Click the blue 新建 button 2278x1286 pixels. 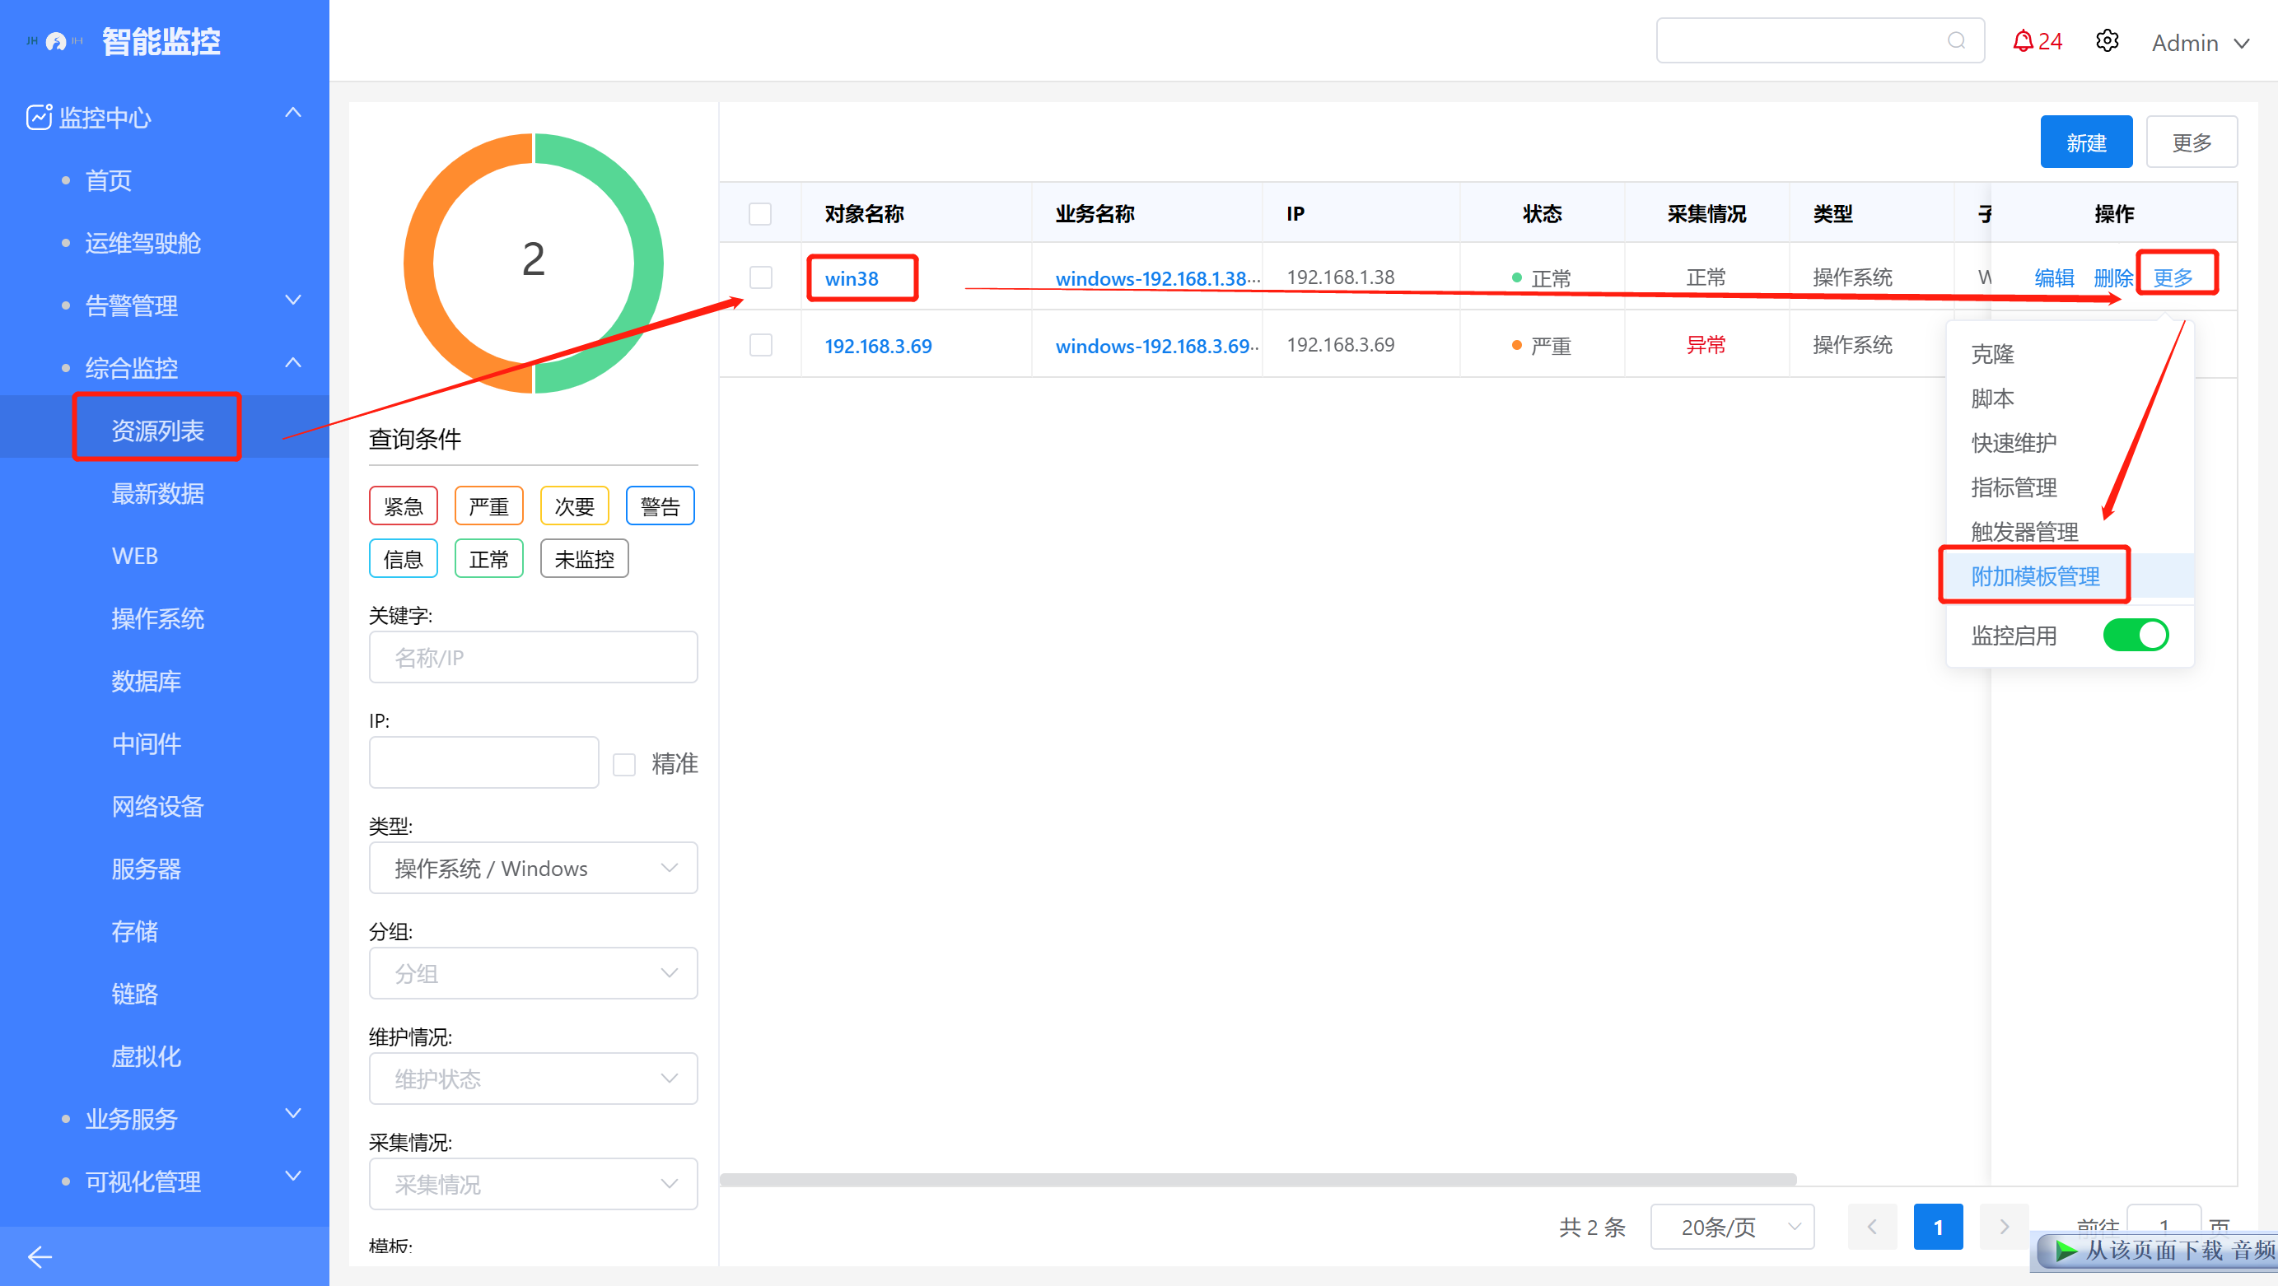tap(2086, 142)
